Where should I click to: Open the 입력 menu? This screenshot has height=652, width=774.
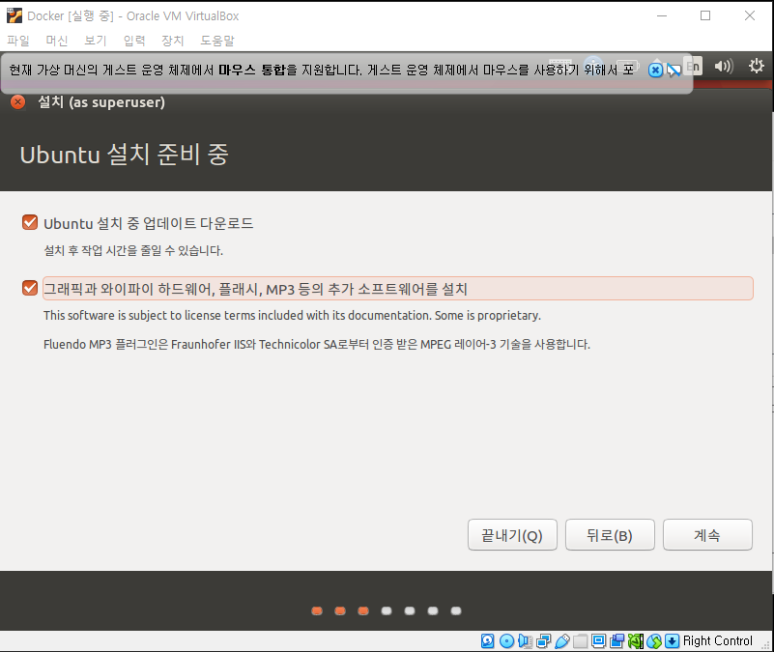134,41
